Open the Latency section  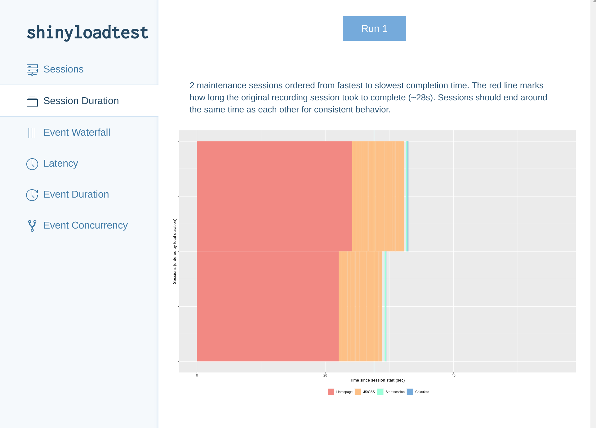(60, 164)
